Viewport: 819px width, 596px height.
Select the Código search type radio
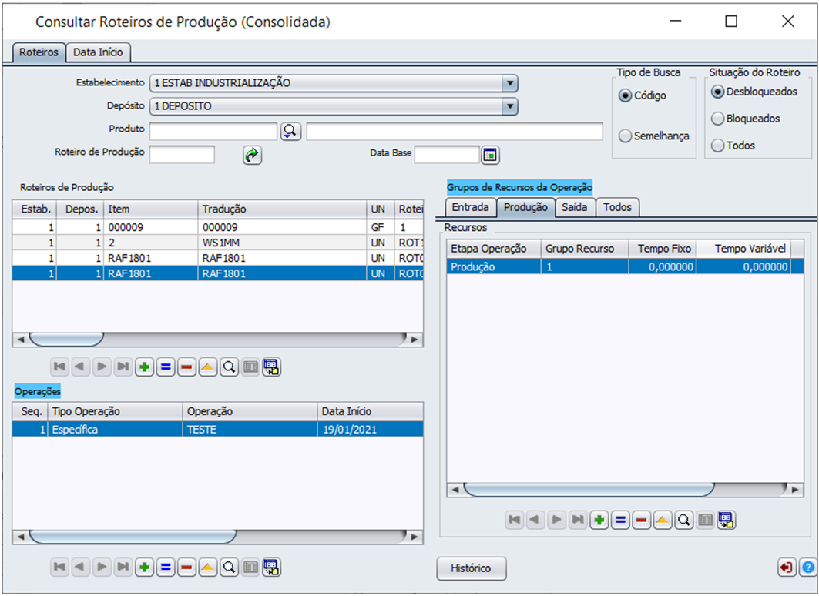coord(625,96)
